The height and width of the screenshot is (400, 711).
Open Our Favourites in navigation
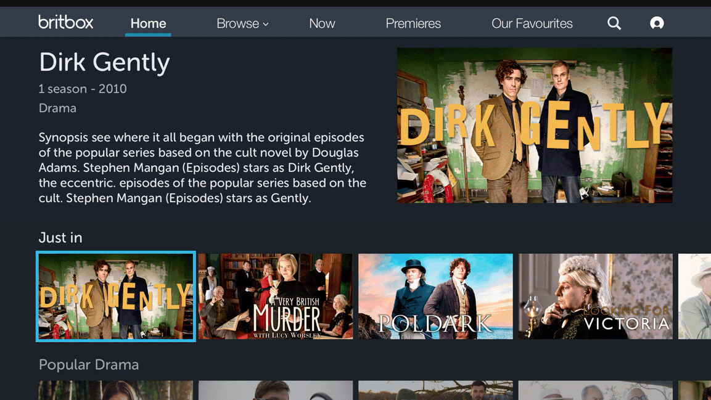point(532,23)
